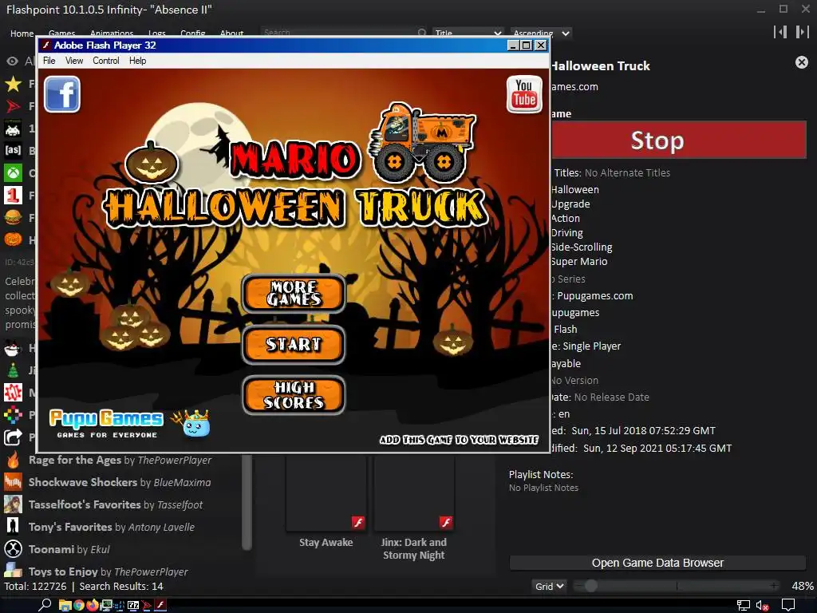817x613 pixels.
Task: Open the File menu in Flash Player
Action: 49,61
